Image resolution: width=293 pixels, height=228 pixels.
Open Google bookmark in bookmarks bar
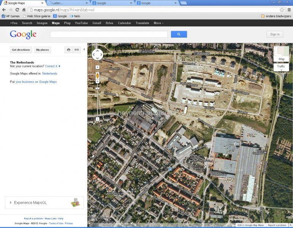(x=60, y=16)
